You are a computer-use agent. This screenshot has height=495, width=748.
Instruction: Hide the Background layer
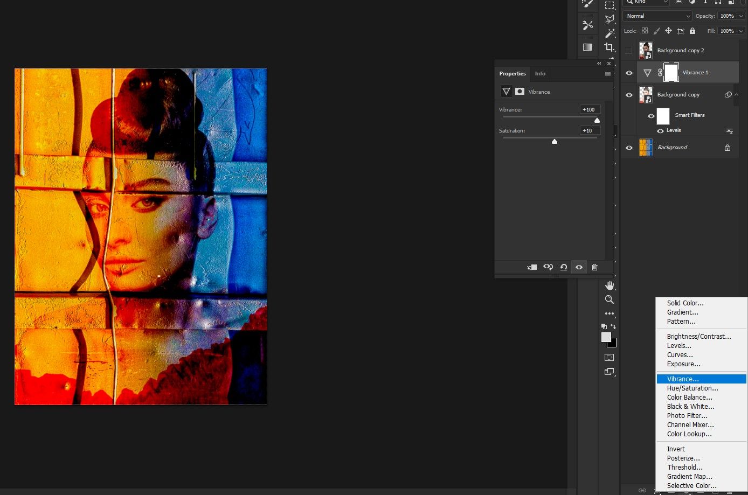[629, 147]
